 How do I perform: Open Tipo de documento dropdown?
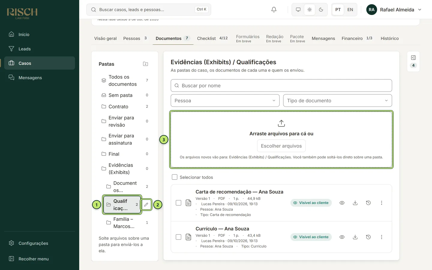[x=337, y=100]
